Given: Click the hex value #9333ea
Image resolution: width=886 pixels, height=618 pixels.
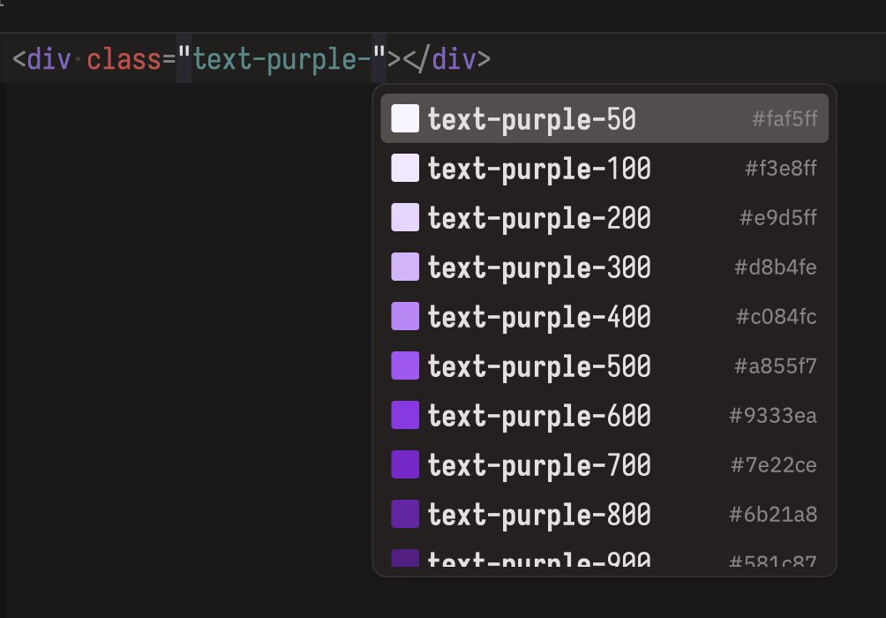Looking at the screenshot, I should tap(773, 416).
